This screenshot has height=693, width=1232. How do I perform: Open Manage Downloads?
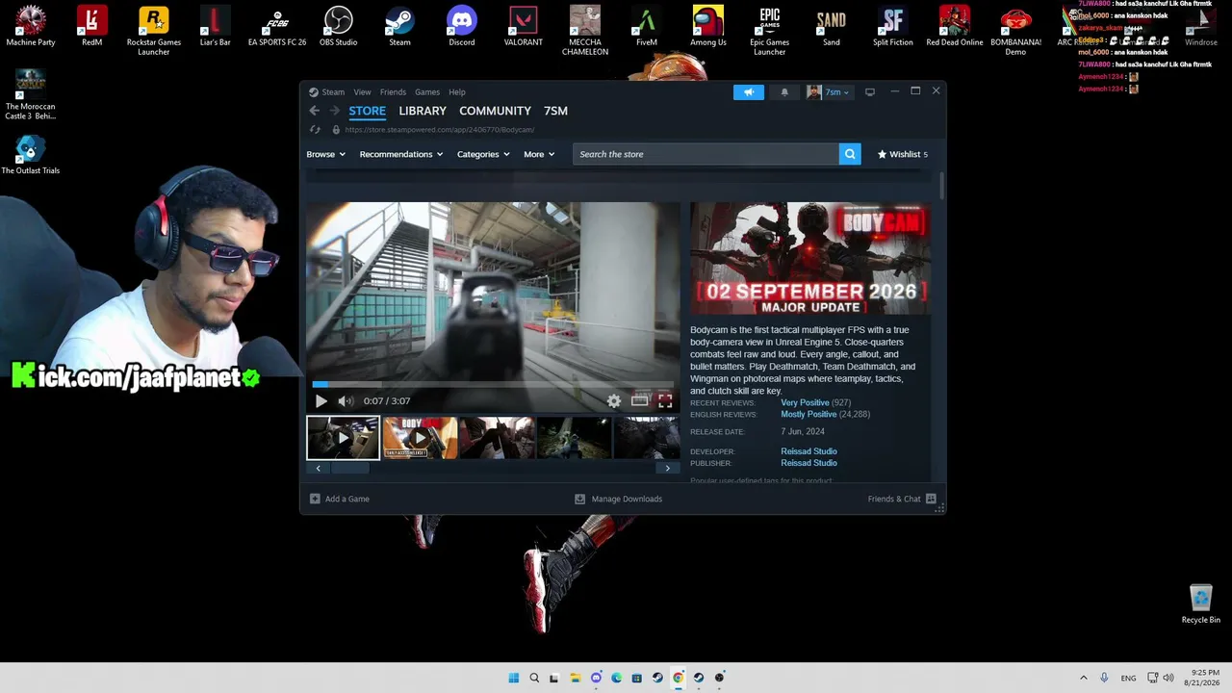(618, 499)
